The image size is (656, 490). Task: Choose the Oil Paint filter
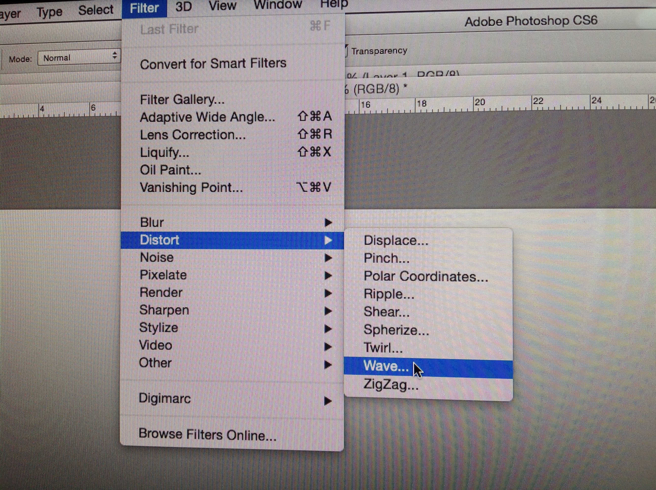point(171,171)
